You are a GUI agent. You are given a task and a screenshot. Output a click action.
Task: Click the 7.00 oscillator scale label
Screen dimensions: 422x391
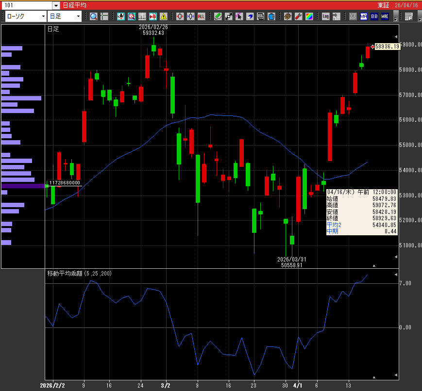pos(405,283)
